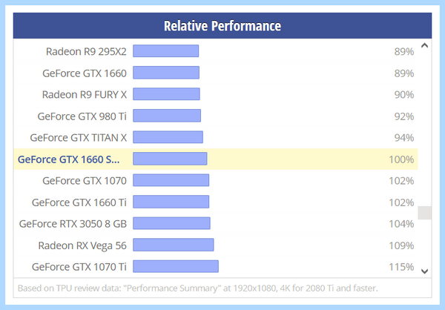
Task: Click highlighted GeForce GTX 1660 S... entry
Action: point(69,159)
